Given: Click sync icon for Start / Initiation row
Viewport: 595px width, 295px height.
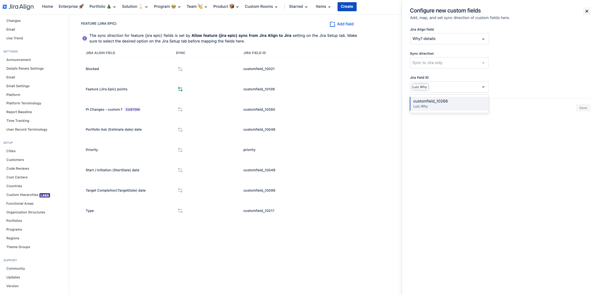Looking at the screenshot, I should point(180,170).
